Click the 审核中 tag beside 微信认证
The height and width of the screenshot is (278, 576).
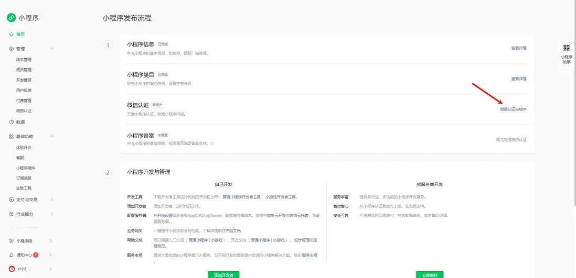click(x=157, y=105)
